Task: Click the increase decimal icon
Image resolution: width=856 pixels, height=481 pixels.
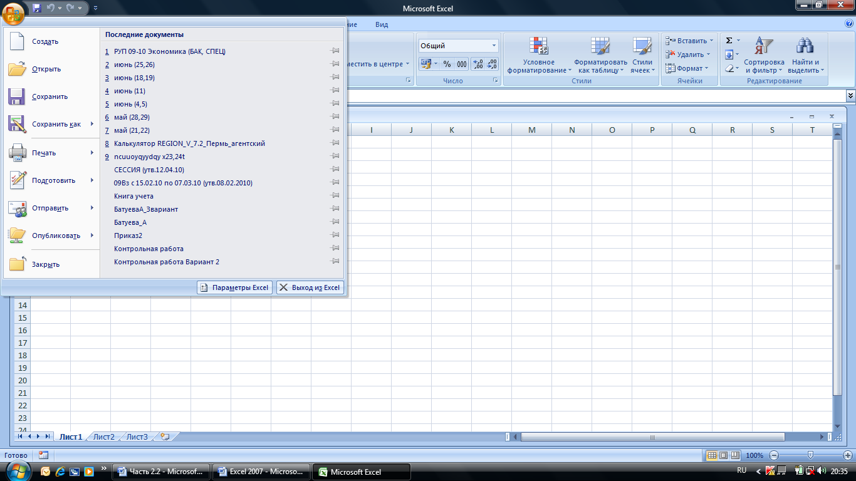Action: point(478,64)
